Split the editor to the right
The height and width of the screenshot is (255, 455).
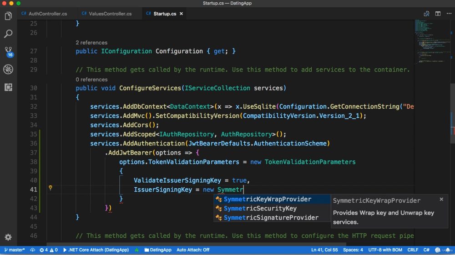438,14
